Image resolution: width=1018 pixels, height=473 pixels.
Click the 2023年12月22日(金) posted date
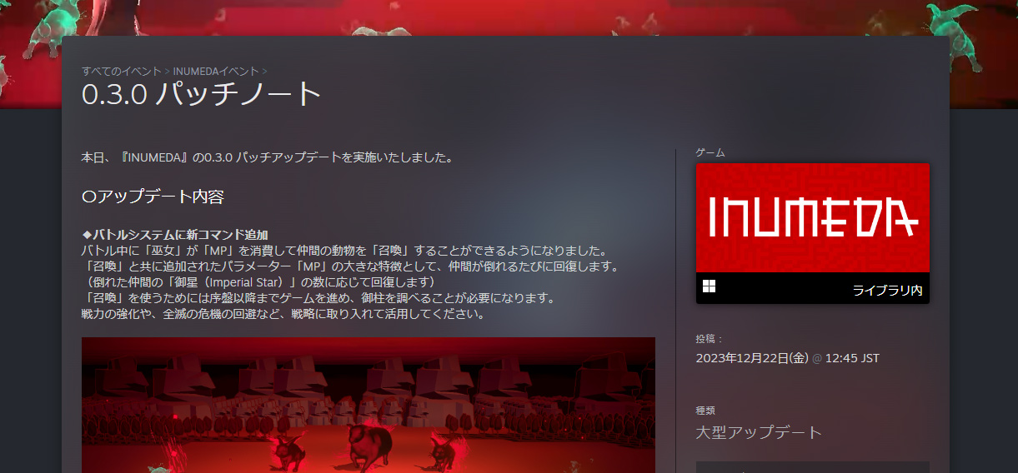point(752,358)
